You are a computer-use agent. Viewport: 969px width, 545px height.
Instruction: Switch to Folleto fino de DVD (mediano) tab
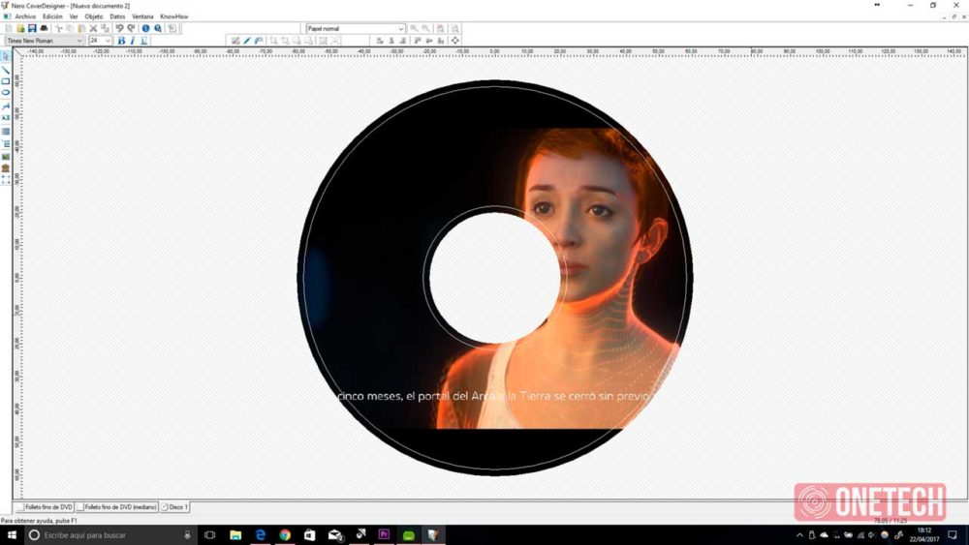point(116,507)
